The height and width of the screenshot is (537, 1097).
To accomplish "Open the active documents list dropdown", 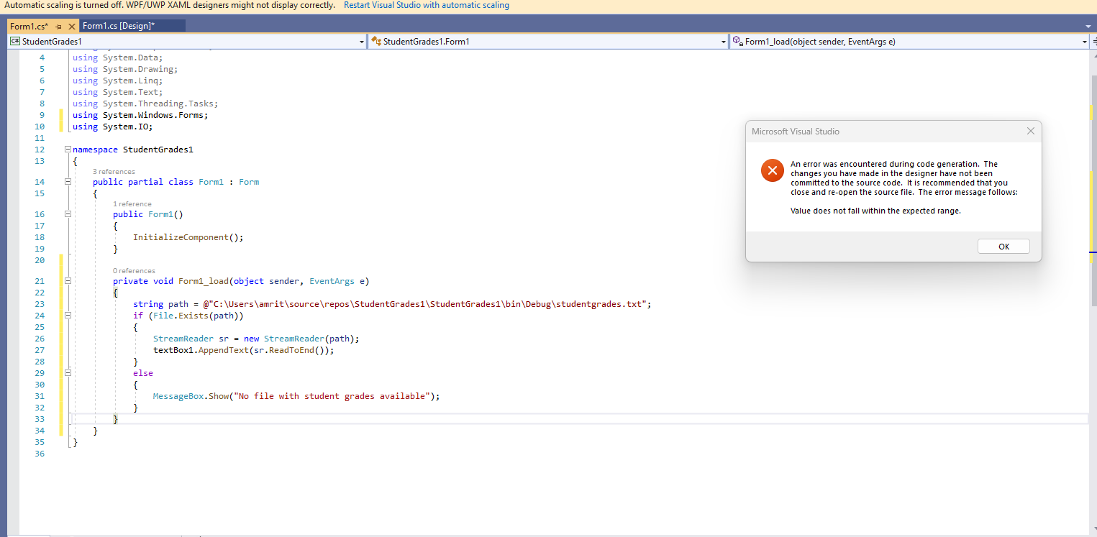I will point(1087,27).
